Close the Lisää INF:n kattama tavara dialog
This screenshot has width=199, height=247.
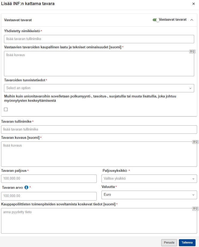[193, 4]
